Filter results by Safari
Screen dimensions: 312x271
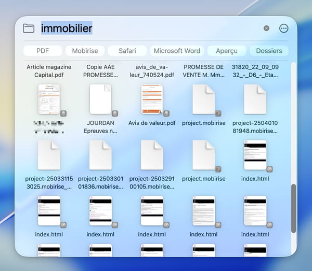(x=127, y=51)
